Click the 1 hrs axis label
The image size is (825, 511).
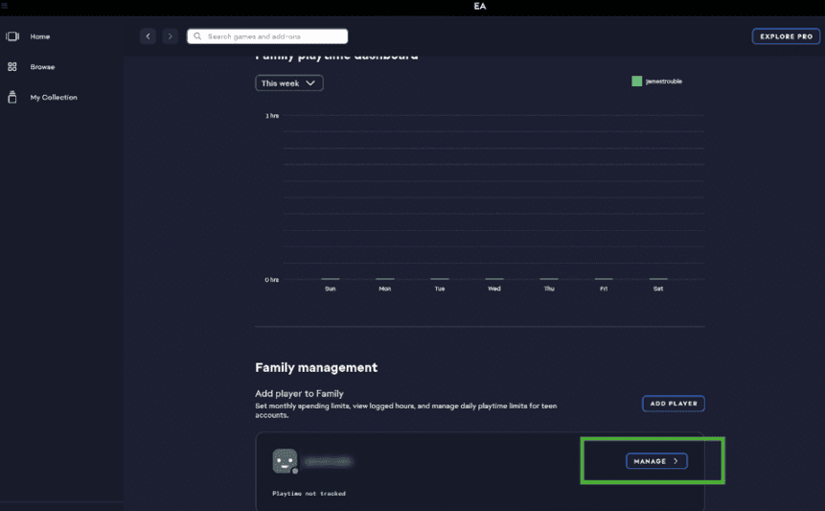(272, 116)
